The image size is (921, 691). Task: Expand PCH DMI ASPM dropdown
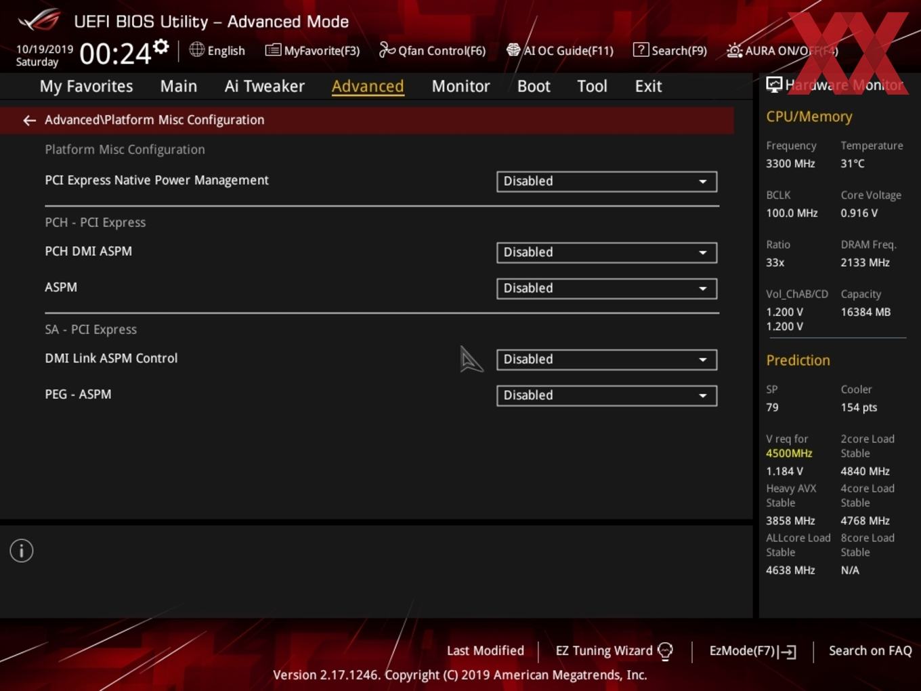point(607,253)
